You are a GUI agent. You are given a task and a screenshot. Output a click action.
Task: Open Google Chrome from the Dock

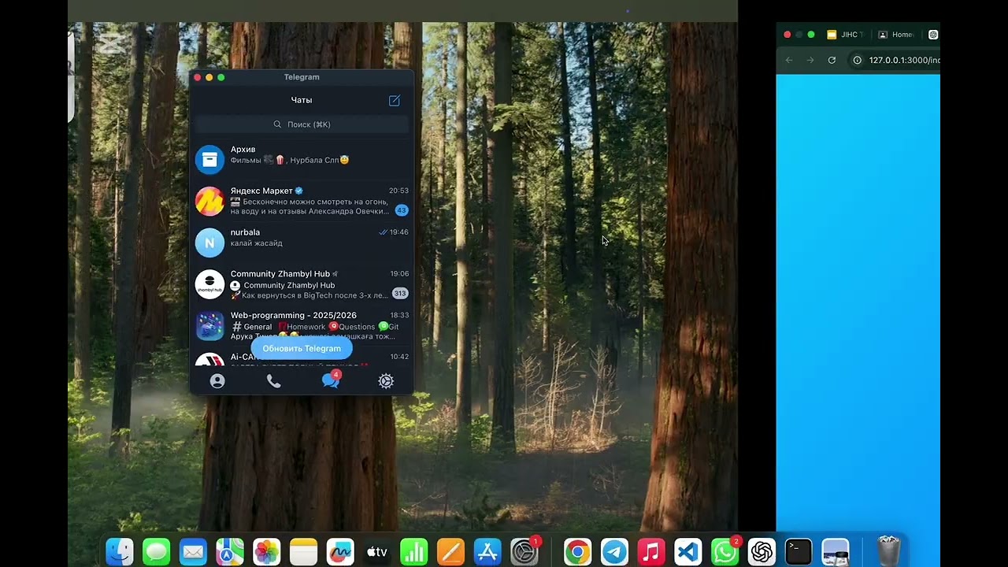pos(577,552)
